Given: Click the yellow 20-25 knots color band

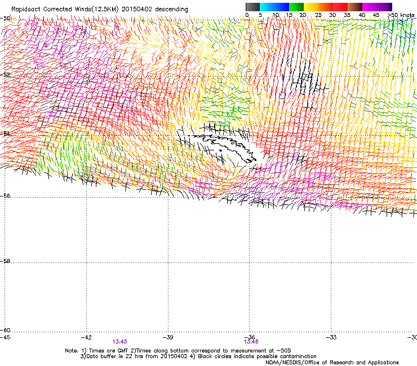Looking at the screenshot, I should 311,7.
